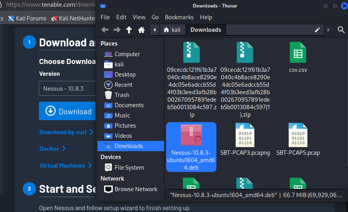Open the View menu in Thunar
Image resolution: width=348 pixels, height=212 pixels.
(x=139, y=17)
